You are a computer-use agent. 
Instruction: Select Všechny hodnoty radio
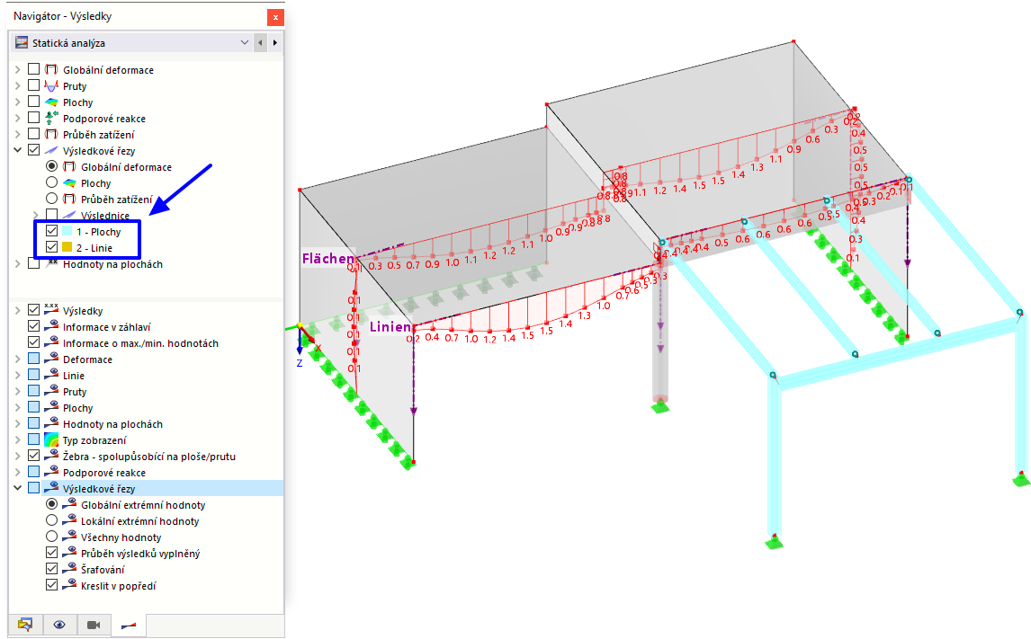pos(51,536)
